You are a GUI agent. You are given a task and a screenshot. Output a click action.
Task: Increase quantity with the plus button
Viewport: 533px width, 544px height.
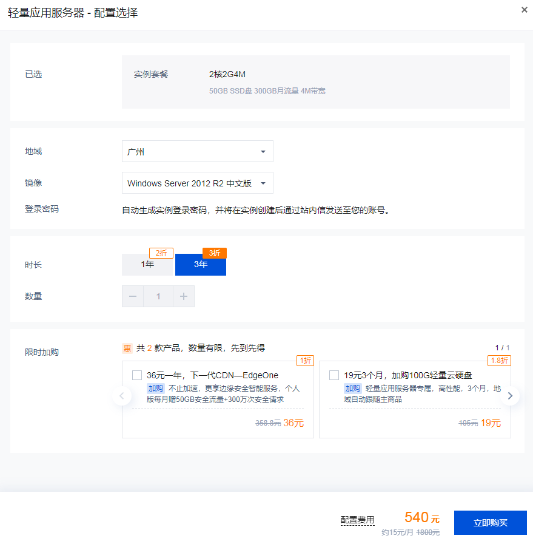click(184, 296)
